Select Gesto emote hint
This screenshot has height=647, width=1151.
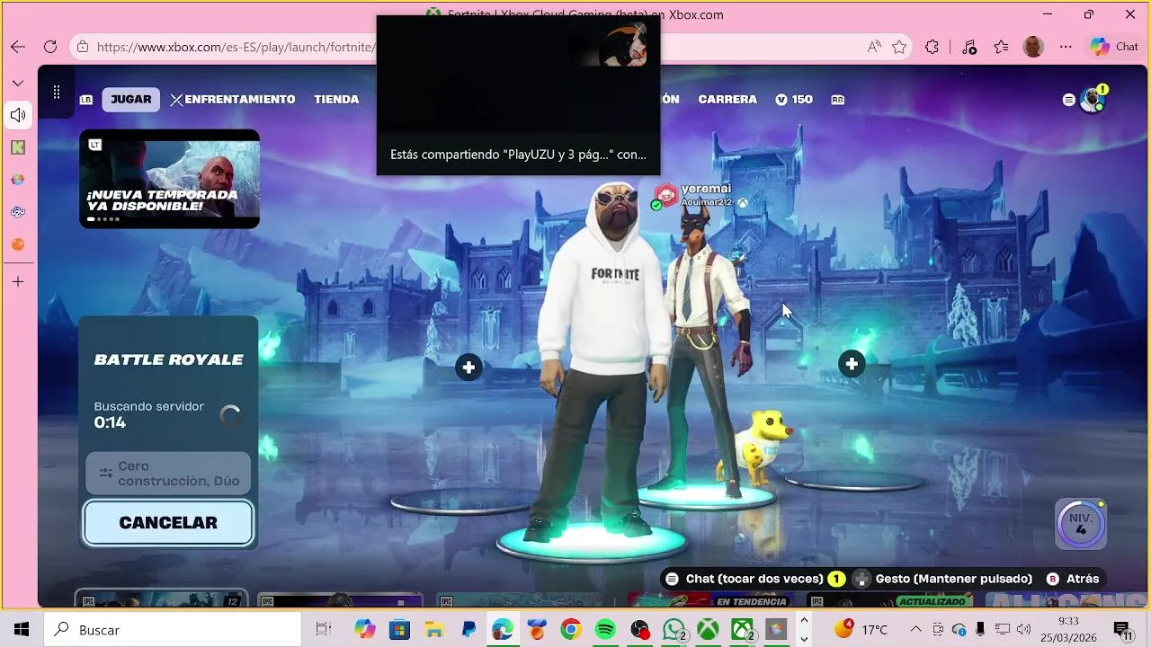[x=943, y=579]
